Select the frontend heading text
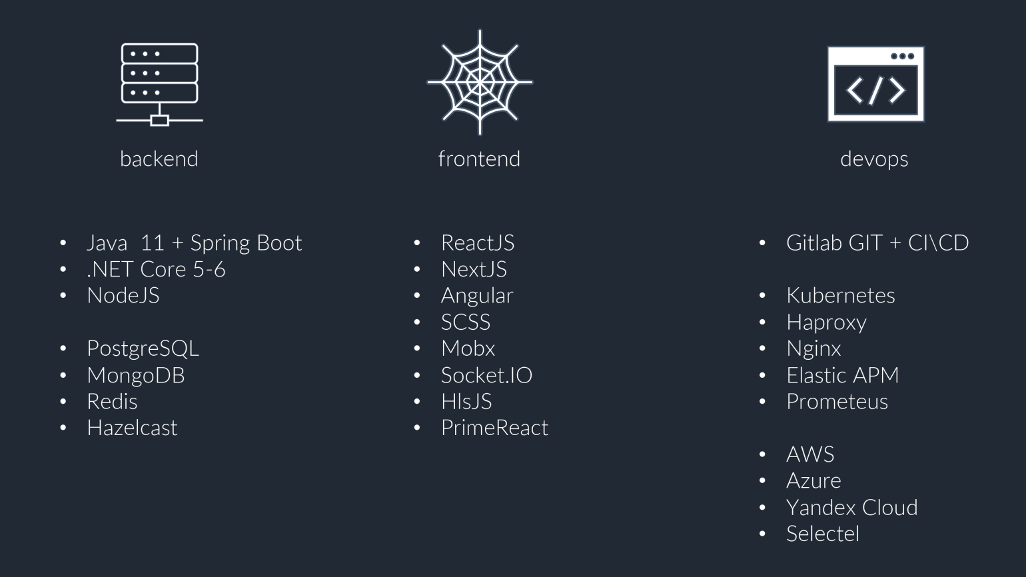 (480, 159)
